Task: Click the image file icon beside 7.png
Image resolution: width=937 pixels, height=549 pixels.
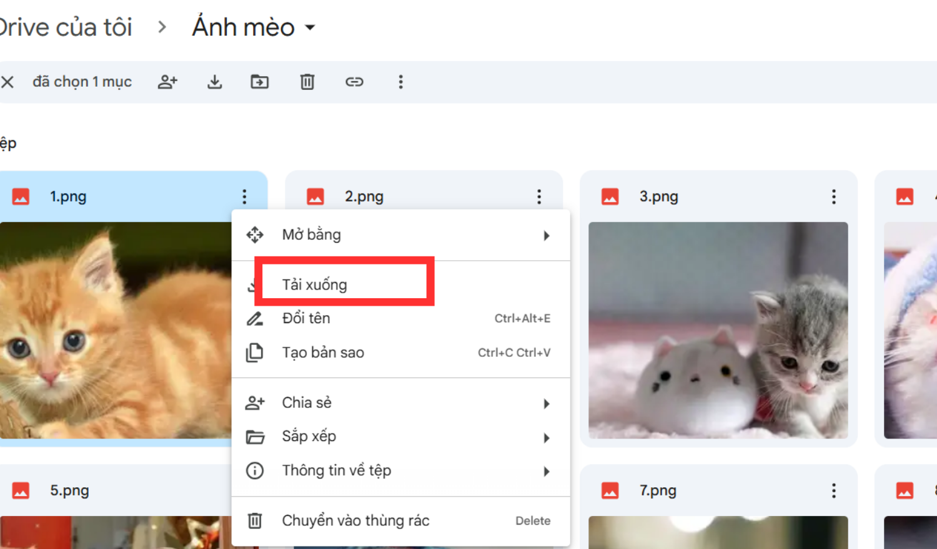Action: (610, 490)
